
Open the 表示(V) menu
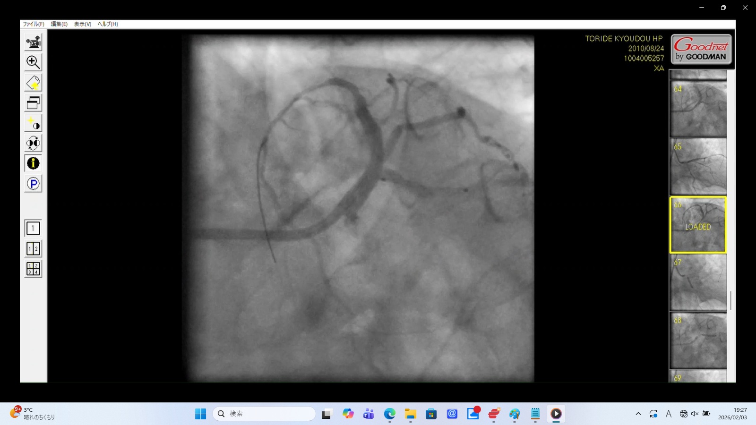tap(83, 24)
